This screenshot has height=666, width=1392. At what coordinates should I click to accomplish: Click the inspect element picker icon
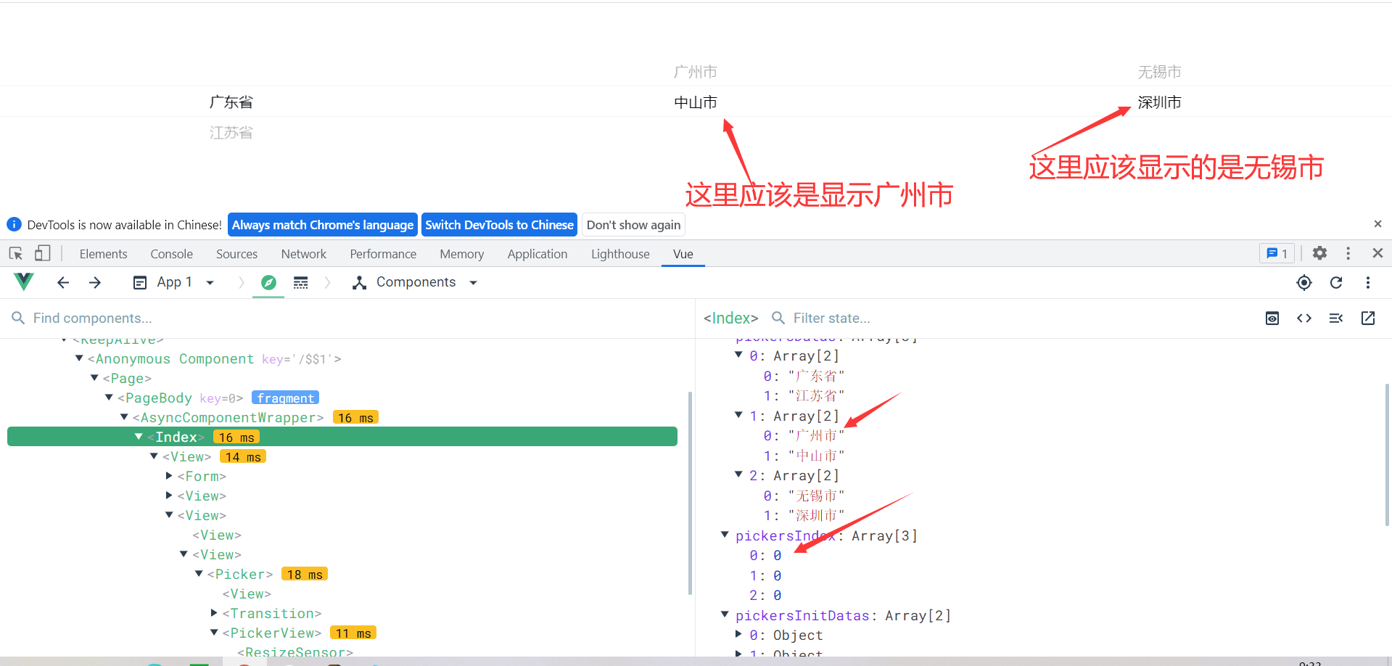click(16, 253)
